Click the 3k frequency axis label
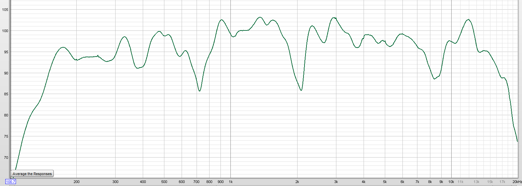Viewport: 522px width, 186px height. coord(336,182)
